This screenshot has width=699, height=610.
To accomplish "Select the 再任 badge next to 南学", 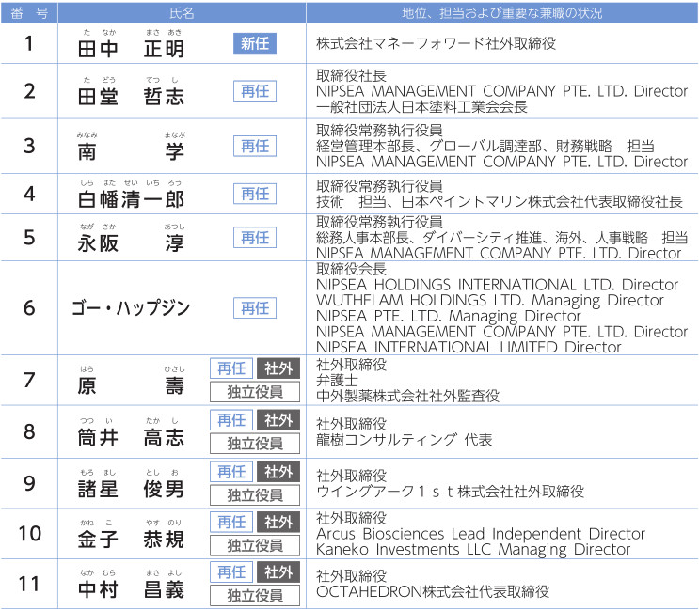I will pyautogui.click(x=255, y=146).
